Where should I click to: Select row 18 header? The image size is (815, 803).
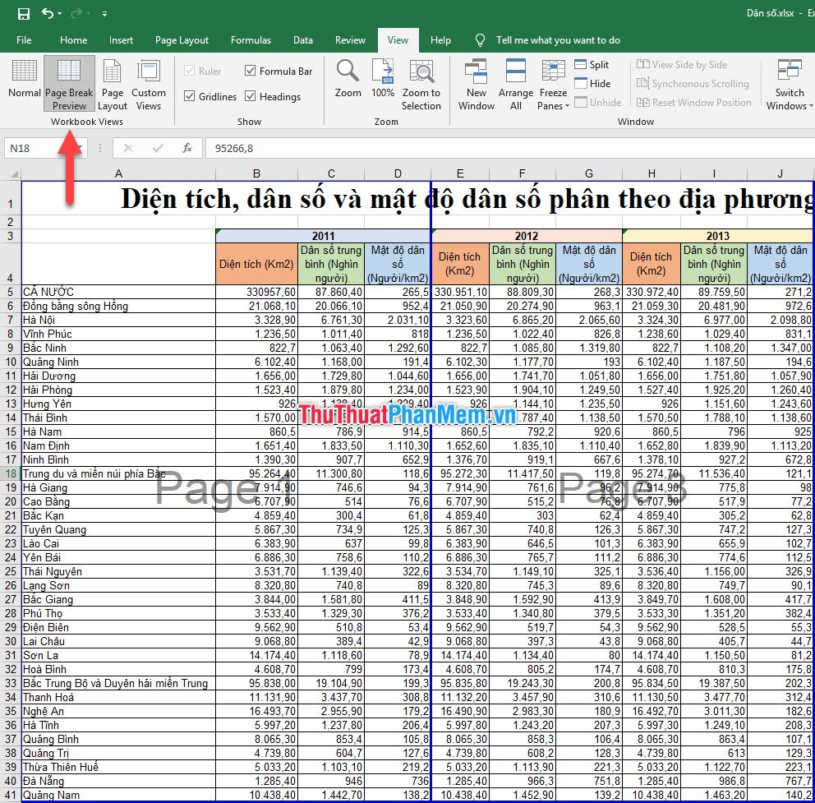[11, 473]
